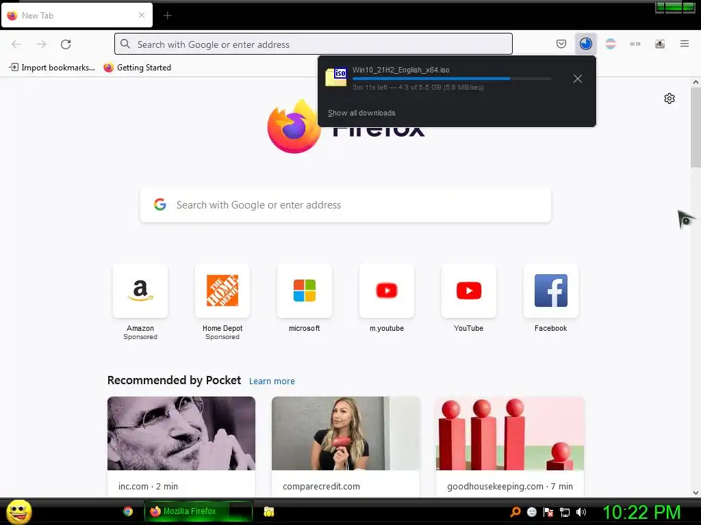Screen dimensions: 701x525
Task: Click the Win10_21H2_English_x64.iso file name
Action: tap(400, 70)
